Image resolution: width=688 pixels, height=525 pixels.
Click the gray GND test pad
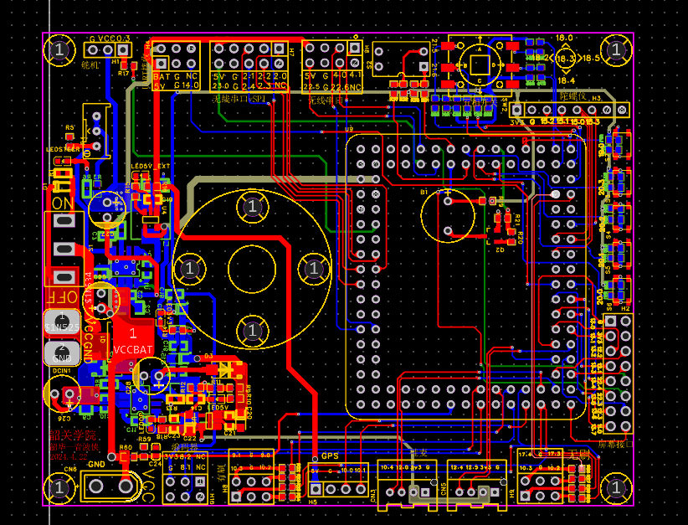[x=62, y=354]
